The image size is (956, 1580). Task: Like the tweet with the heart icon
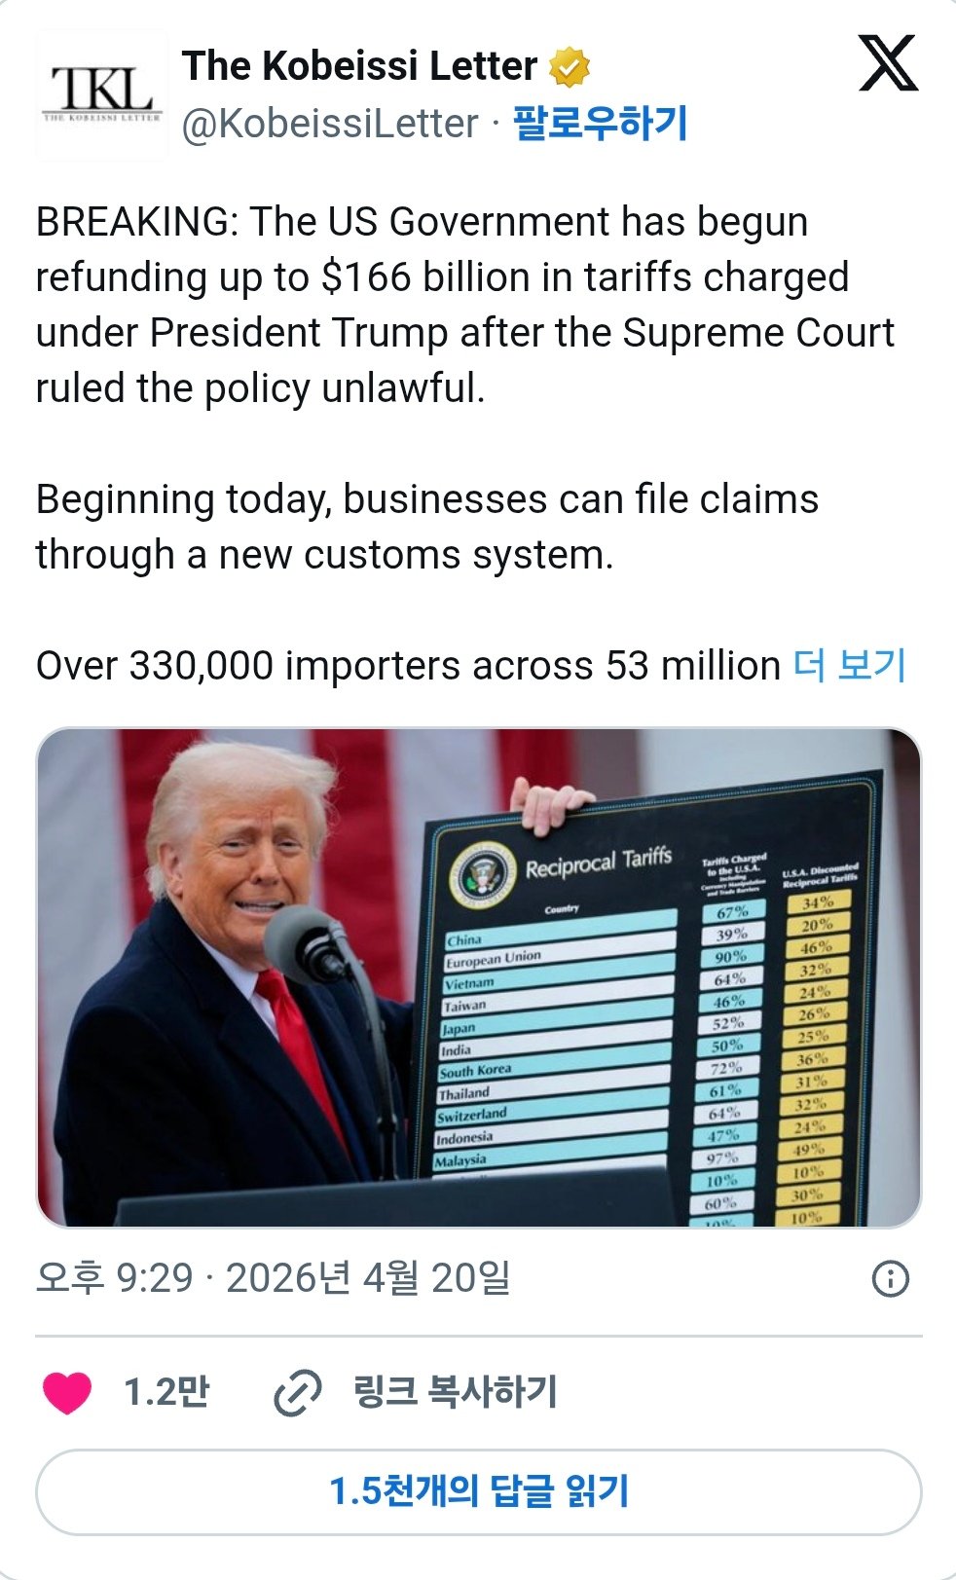[x=67, y=1392]
